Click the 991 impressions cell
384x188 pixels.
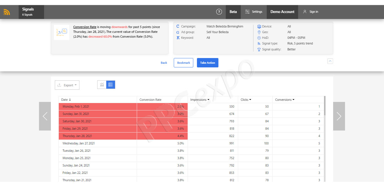[x=213, y=143]
